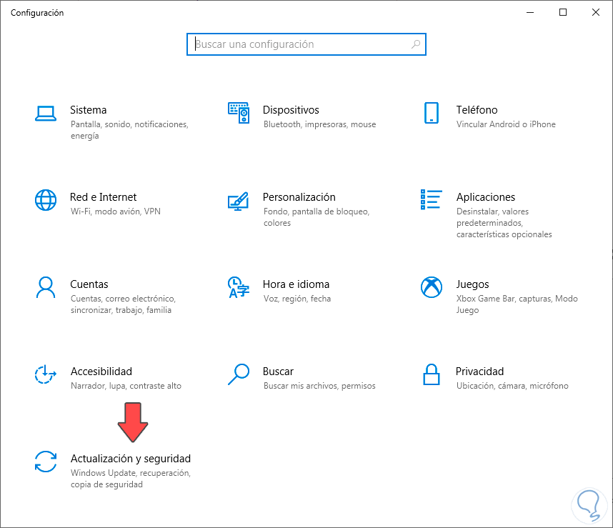Screen dimensions: 613x528
Task: Click the search box magnifier button
Action: tap(417, 44)
